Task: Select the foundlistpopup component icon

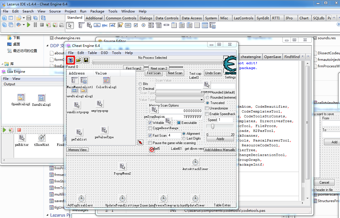Action: (77, 105)
